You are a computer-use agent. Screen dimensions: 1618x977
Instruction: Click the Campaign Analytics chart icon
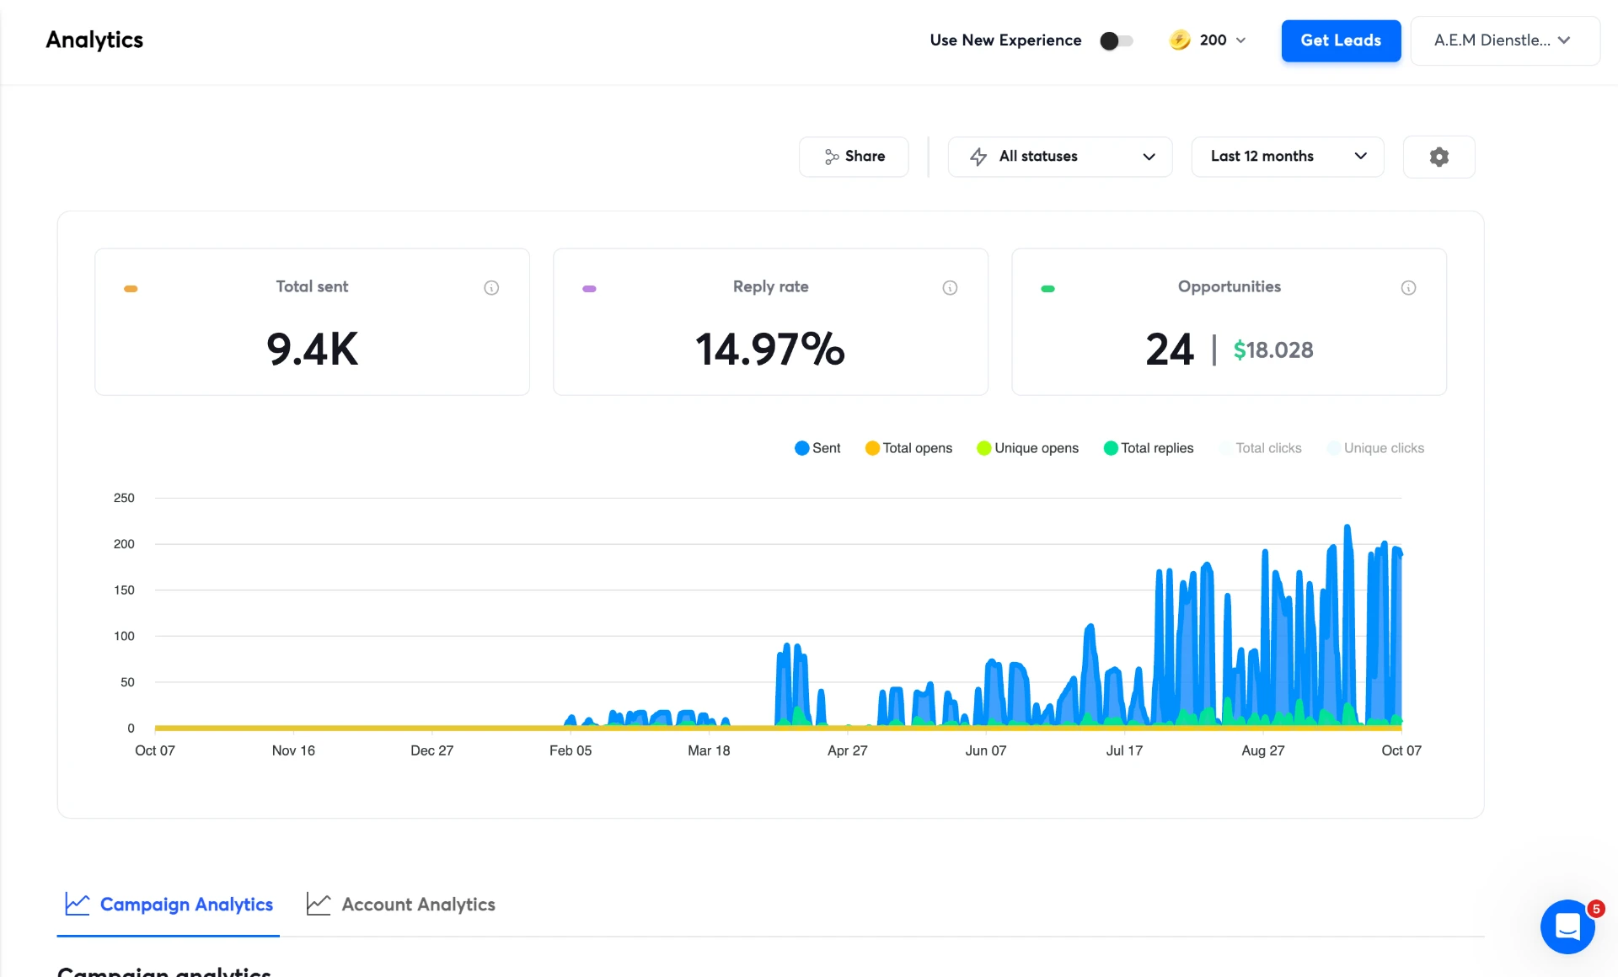point(78,904)
